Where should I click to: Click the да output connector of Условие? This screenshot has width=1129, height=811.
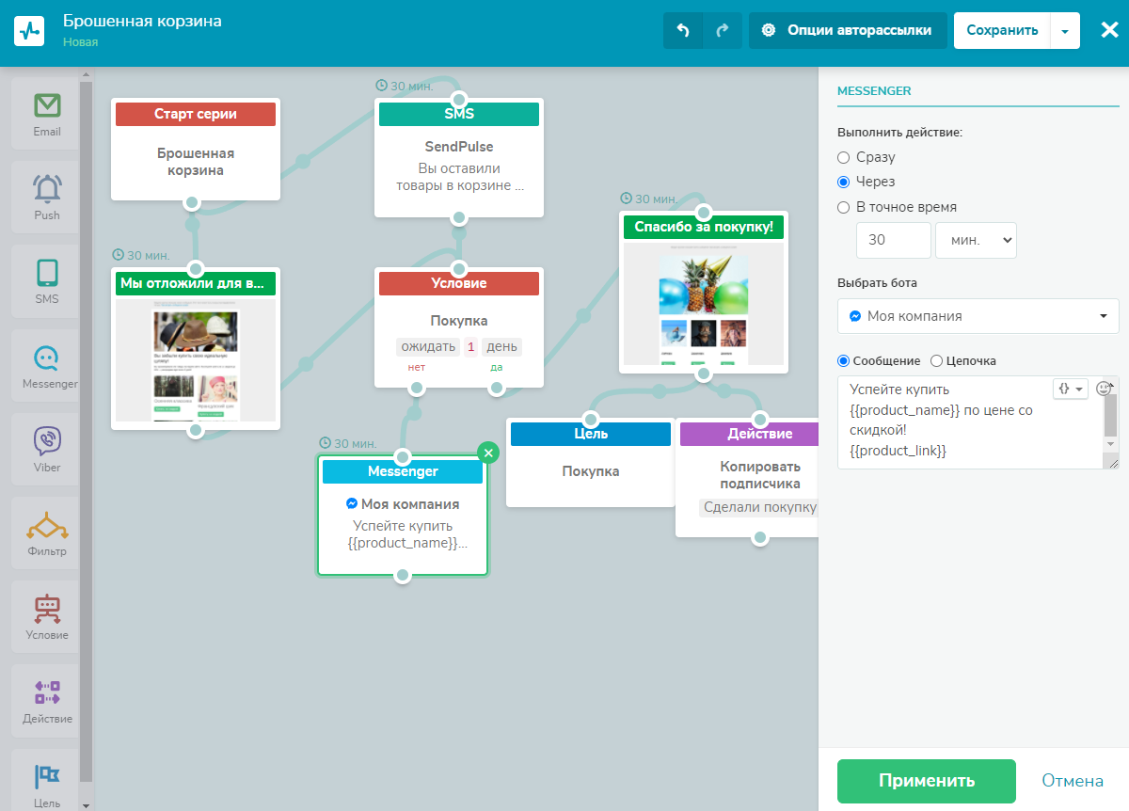point(497,388)
